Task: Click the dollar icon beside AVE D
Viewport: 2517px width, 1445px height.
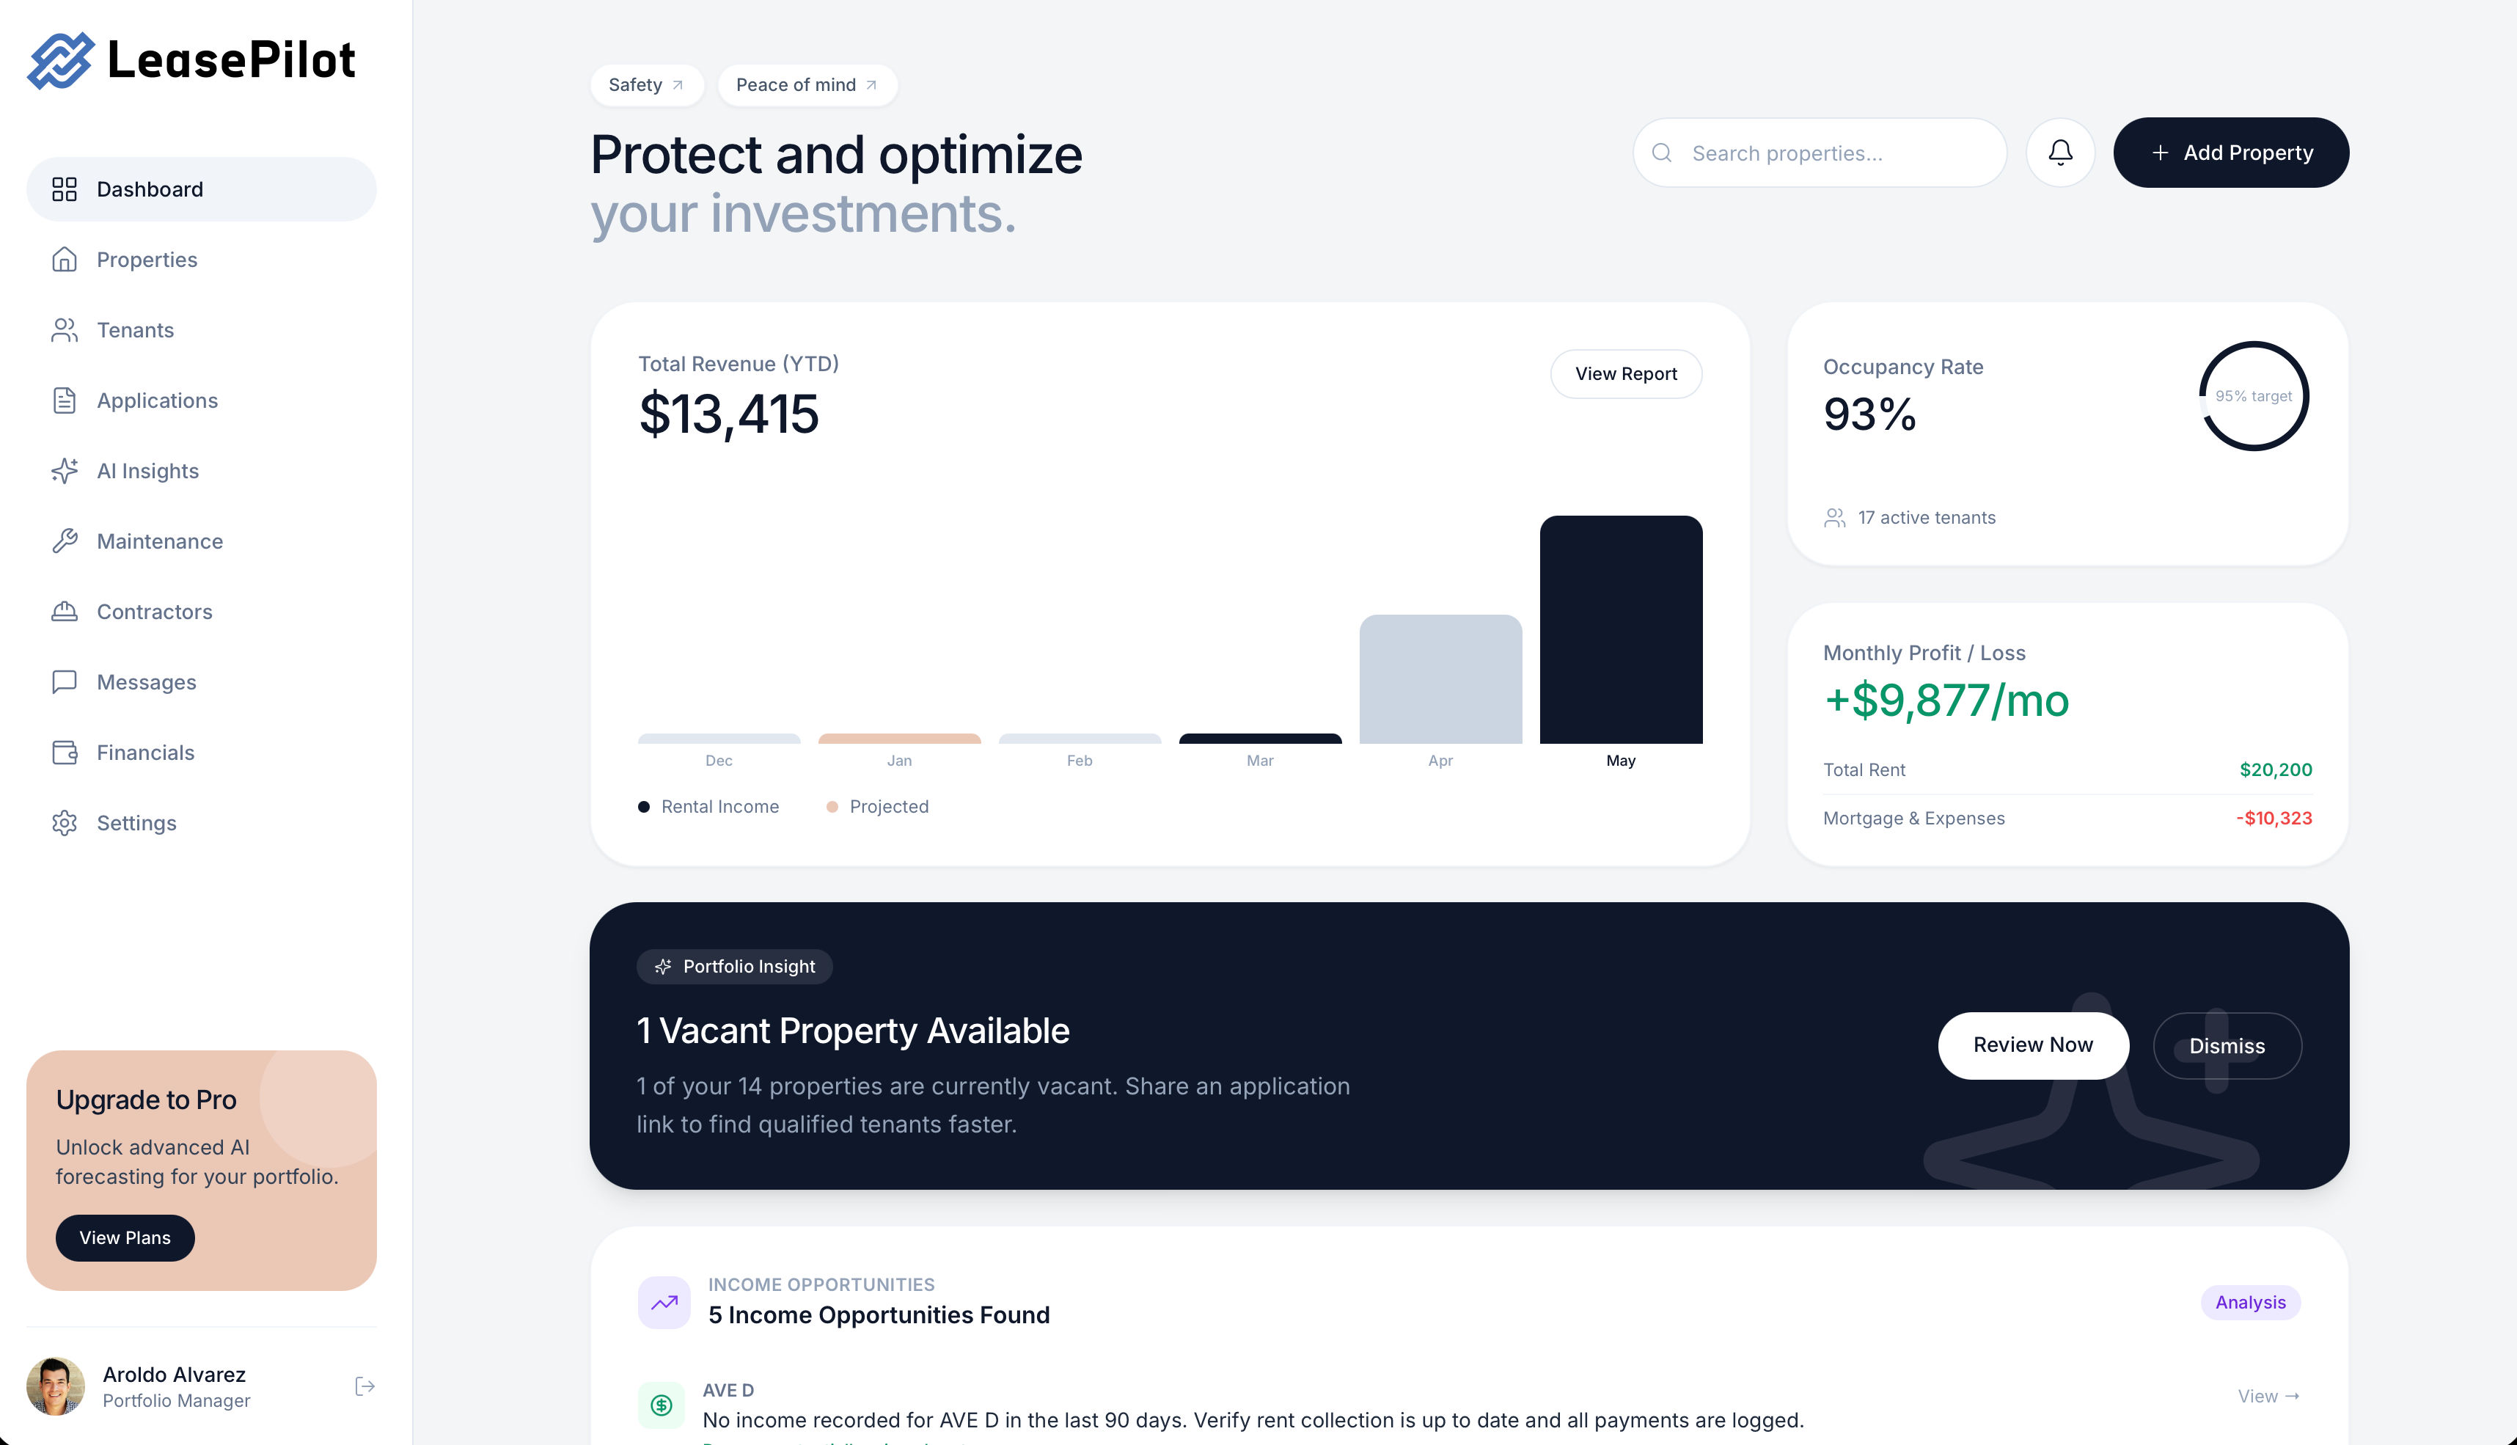Action: coord(662,1405)
